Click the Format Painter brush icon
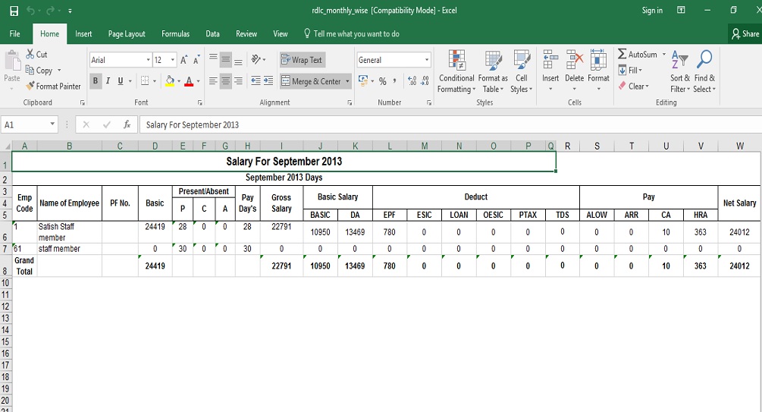Screen dimensions: 762x412 coord(30,86)
